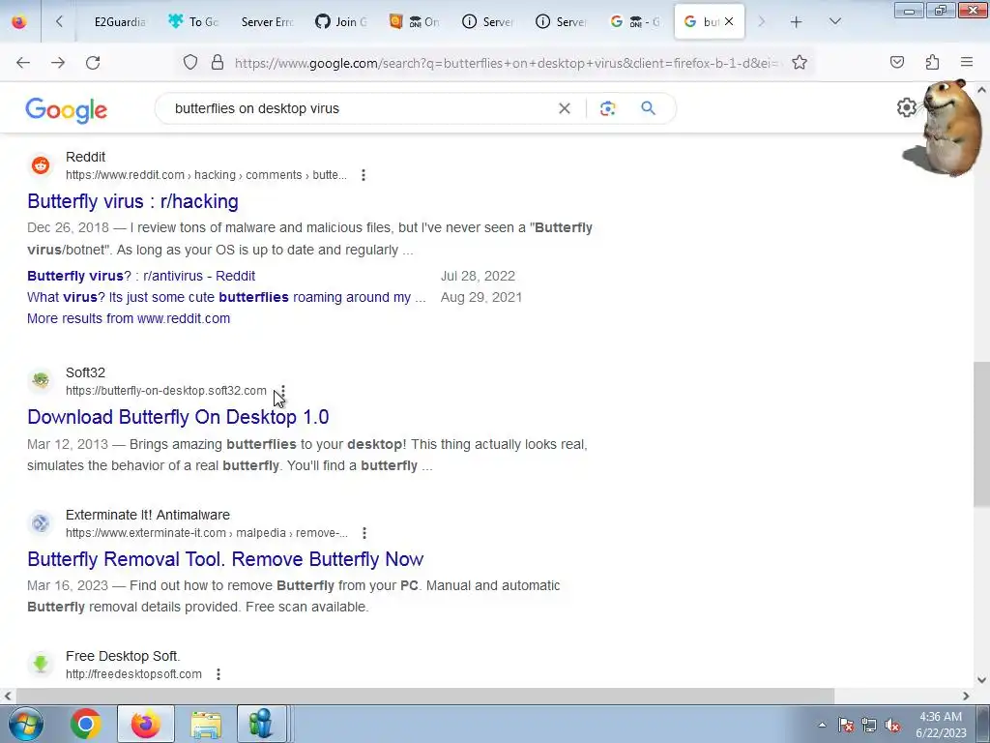Open the Windows Start menu orb
Image resolution: width=990 pixels, height=743 pixels.
(x=25, y=724)
